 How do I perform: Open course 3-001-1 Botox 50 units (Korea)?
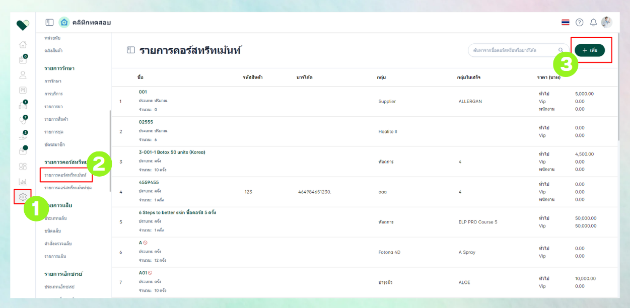pos(172,152)
